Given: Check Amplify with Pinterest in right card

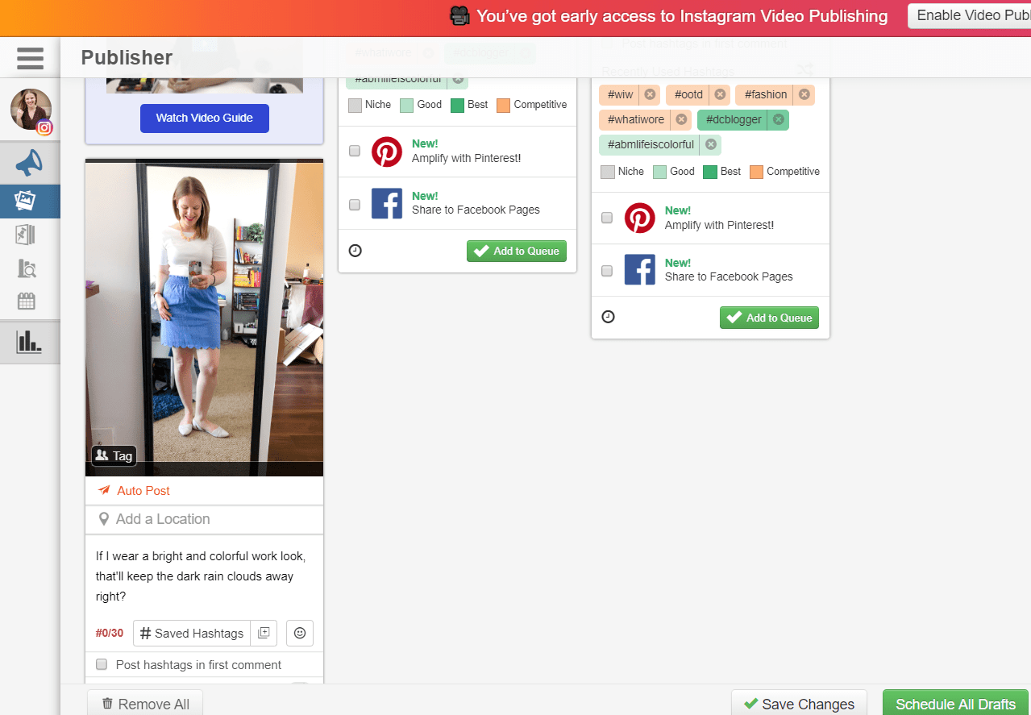Looking at the screenshot, I should (x=607, y=218).
